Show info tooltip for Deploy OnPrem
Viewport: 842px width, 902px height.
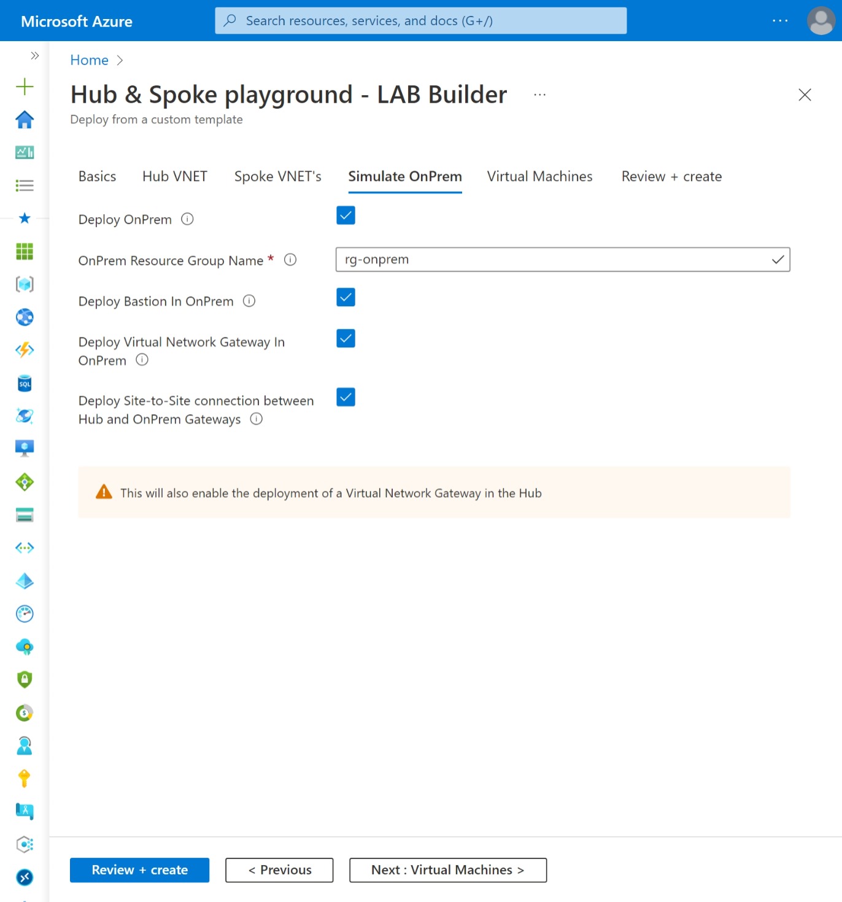point(187,219)
